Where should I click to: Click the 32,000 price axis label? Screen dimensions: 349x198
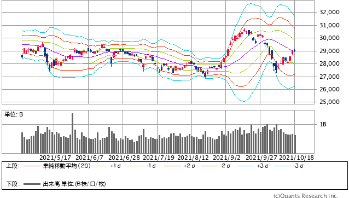pos(330,12)
